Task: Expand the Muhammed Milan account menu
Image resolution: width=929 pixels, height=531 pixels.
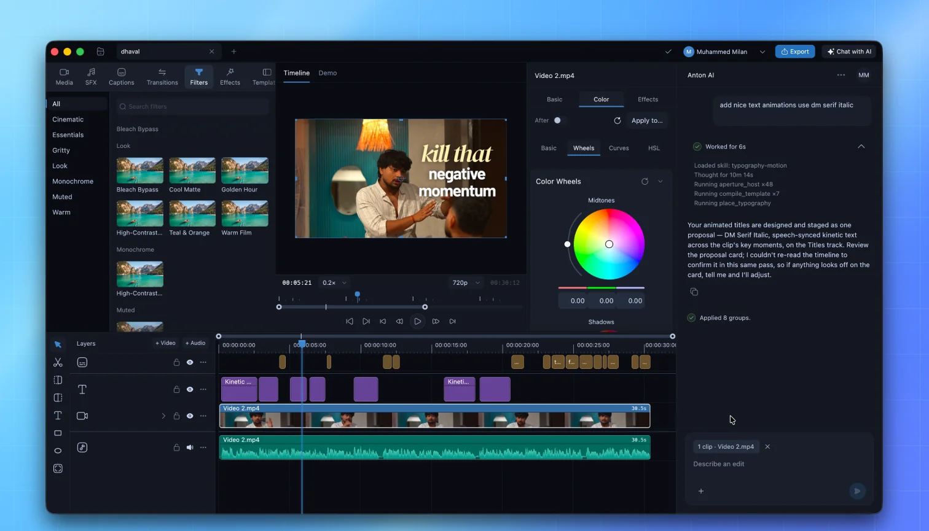Action: [x=762, y=52]
